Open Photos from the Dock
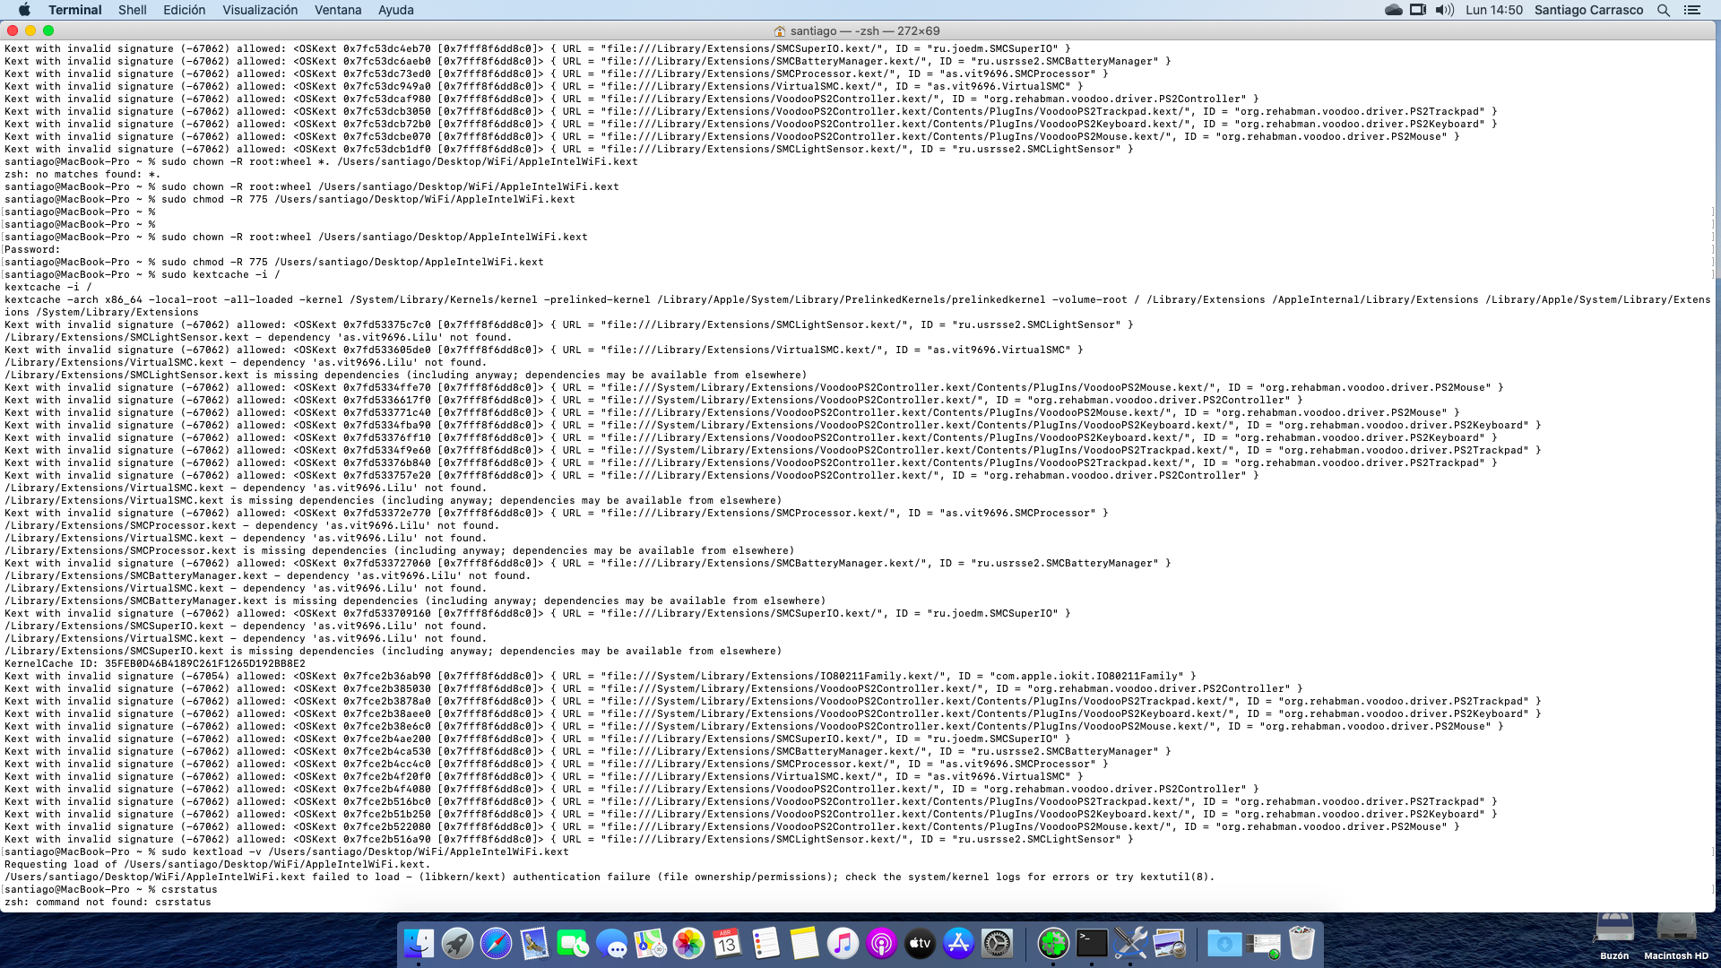 688,943
